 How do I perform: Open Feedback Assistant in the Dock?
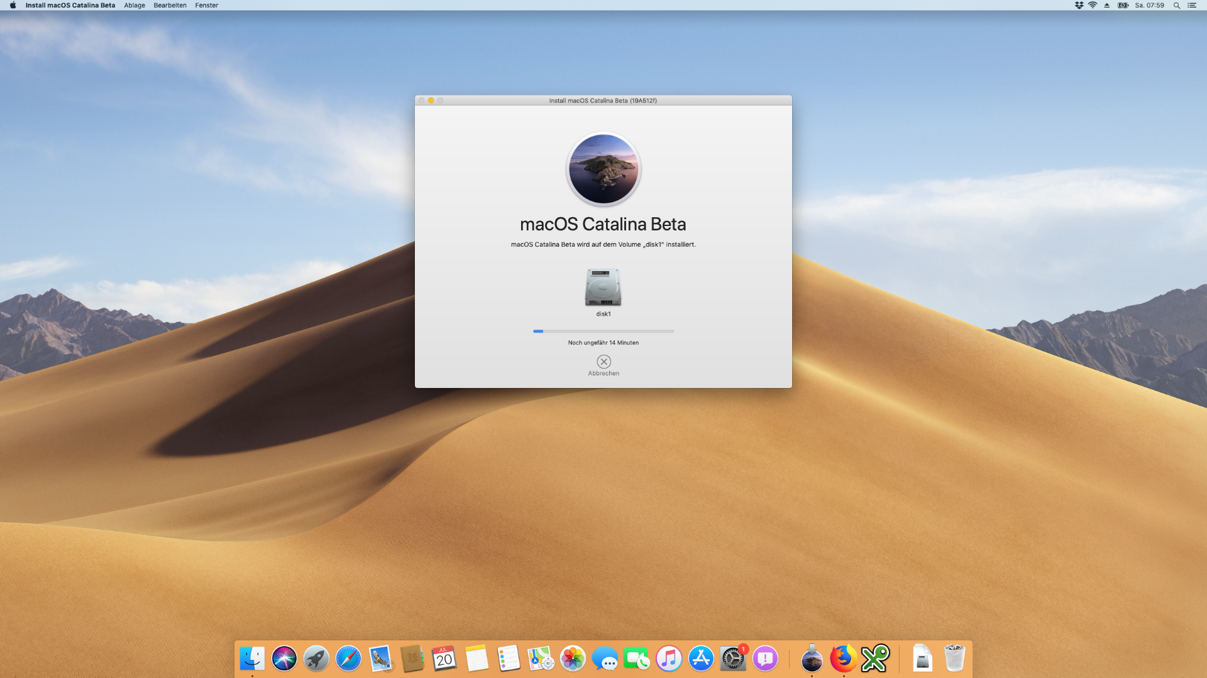765,659
